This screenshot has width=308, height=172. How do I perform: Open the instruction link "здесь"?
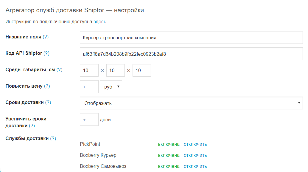(100, 22)
